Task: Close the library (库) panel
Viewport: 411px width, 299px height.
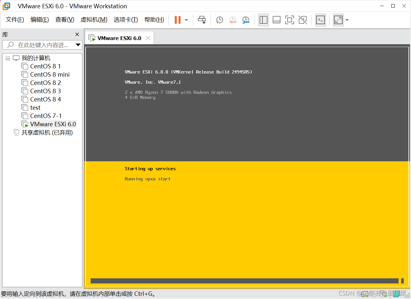Action: point(77,34)
